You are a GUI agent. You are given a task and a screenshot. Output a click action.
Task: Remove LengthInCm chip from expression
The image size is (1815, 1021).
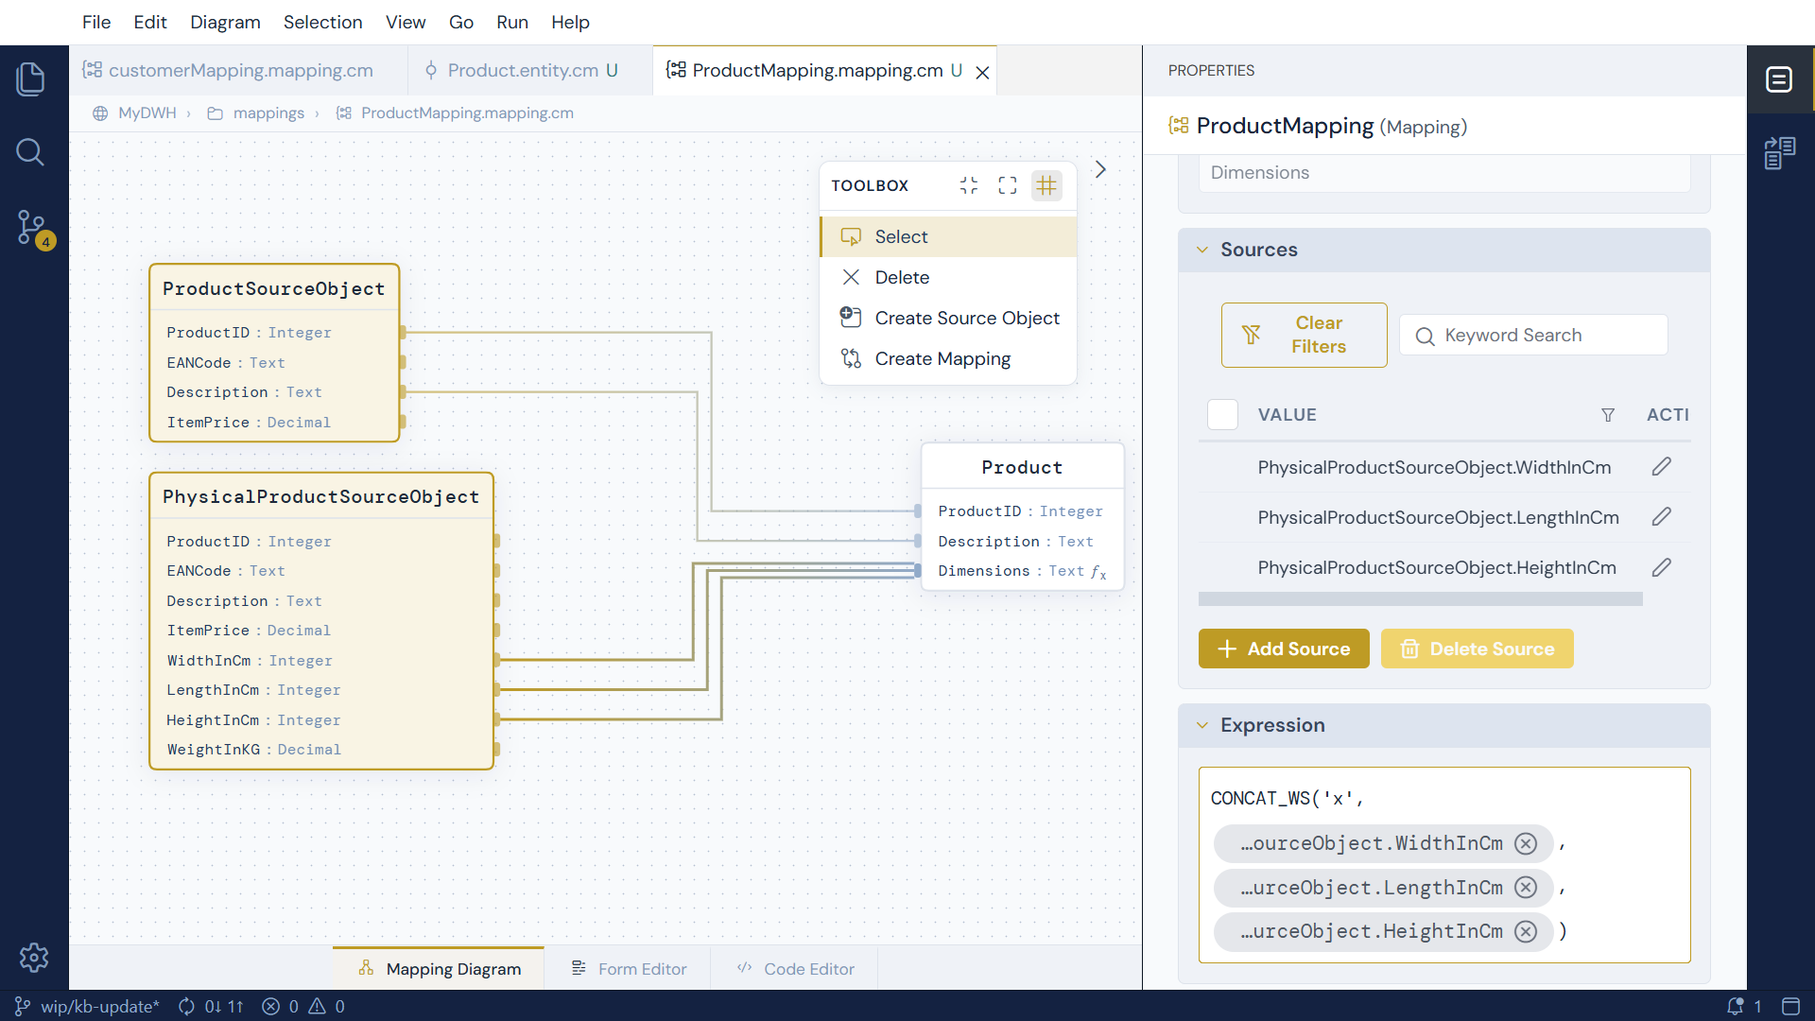click(x=1526, y=888)
